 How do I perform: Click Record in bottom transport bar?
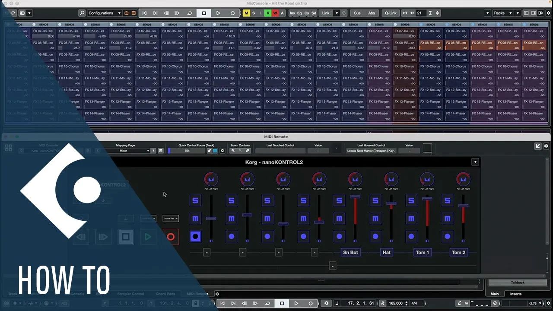click(x=310, y=303)
